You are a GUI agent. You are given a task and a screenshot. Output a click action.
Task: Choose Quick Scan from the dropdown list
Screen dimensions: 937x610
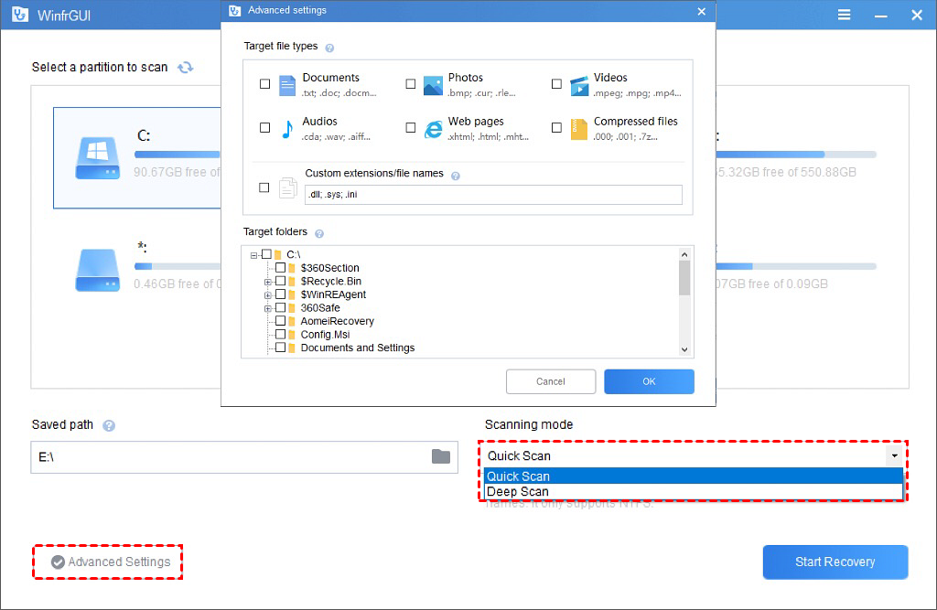(x=694, y=476)
